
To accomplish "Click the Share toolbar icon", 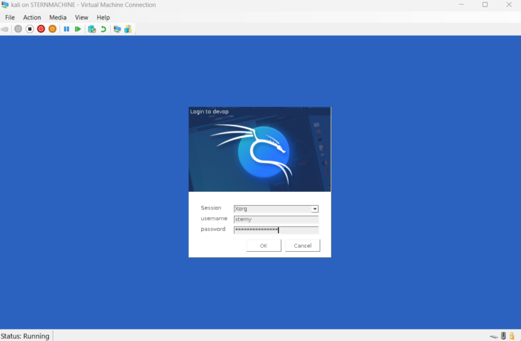I will (x=128, y=29).
